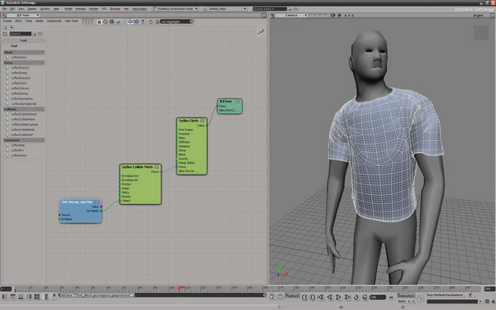Select the syflexSpring node
Viewport: 496px width, 310px height.
pos(20,93)
